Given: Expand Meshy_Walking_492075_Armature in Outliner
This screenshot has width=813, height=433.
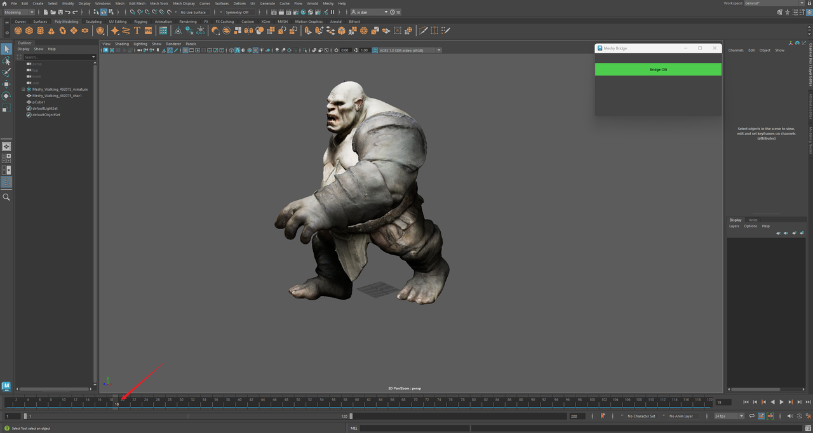Looking at the screenshot, I should pyautogui.click(x=24, y=90).
